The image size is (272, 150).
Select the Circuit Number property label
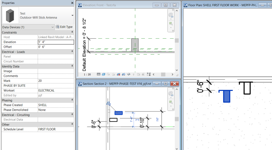14,61
